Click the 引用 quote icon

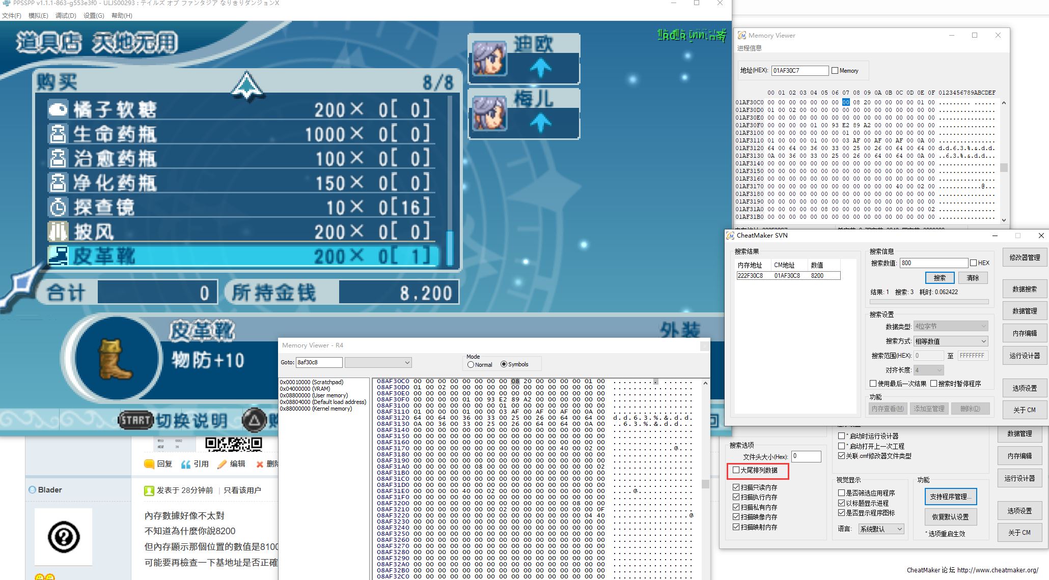(186, 464)
